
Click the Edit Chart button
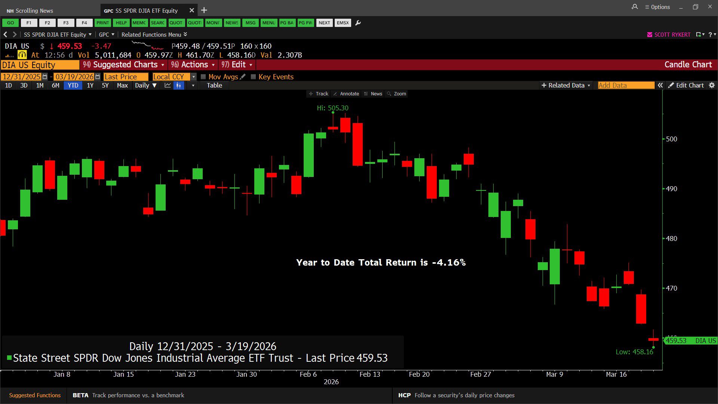click(686, 85)
